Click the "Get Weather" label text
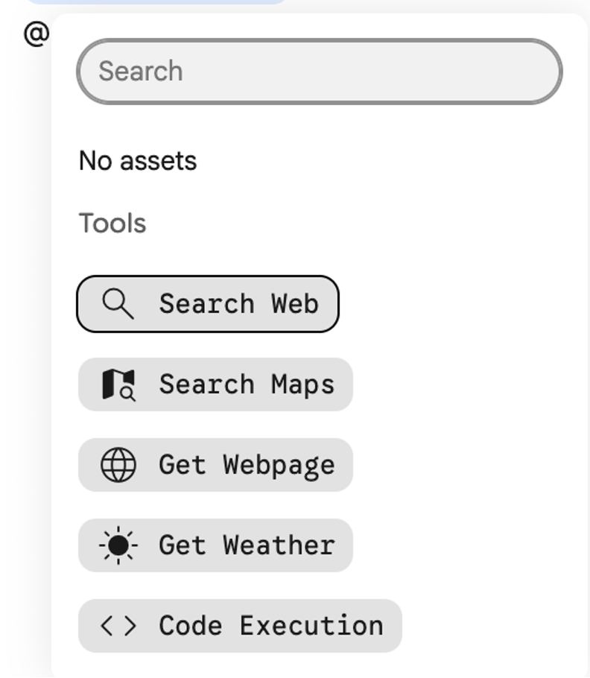This screenshot has height=678, width=590. pyautogui.click(x=247, y=545)
